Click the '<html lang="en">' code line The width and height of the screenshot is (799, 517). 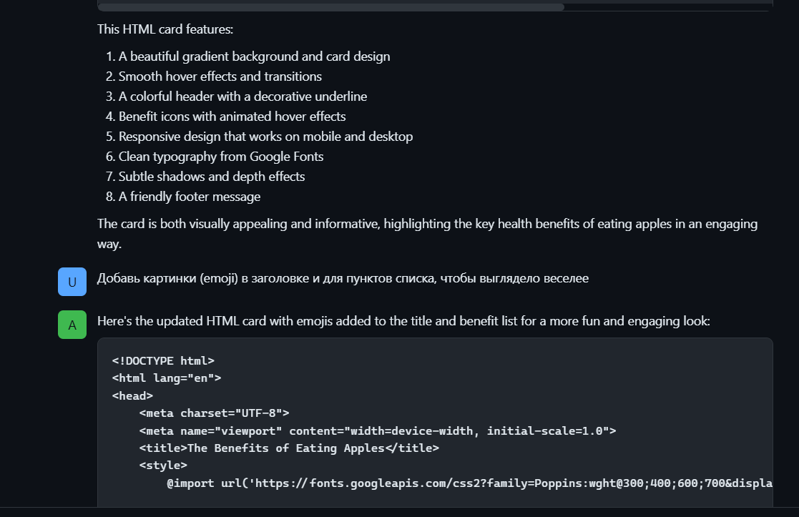coord(167,378)
